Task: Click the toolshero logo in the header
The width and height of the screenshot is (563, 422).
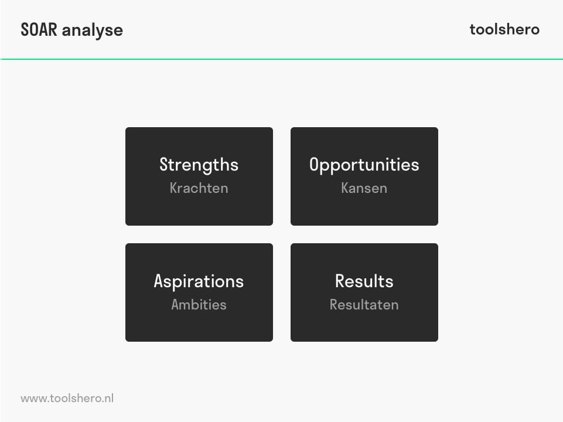Action: [504, 29]
